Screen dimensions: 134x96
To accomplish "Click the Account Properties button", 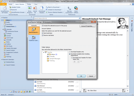I will pyautogui.click(x=87, y=26).
